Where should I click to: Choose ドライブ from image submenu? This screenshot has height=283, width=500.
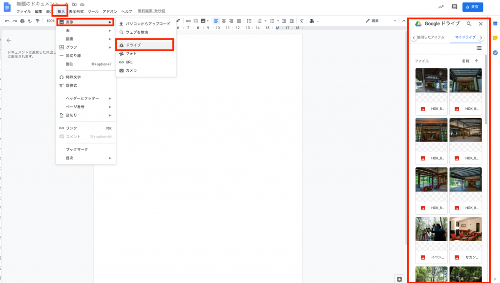145,45
